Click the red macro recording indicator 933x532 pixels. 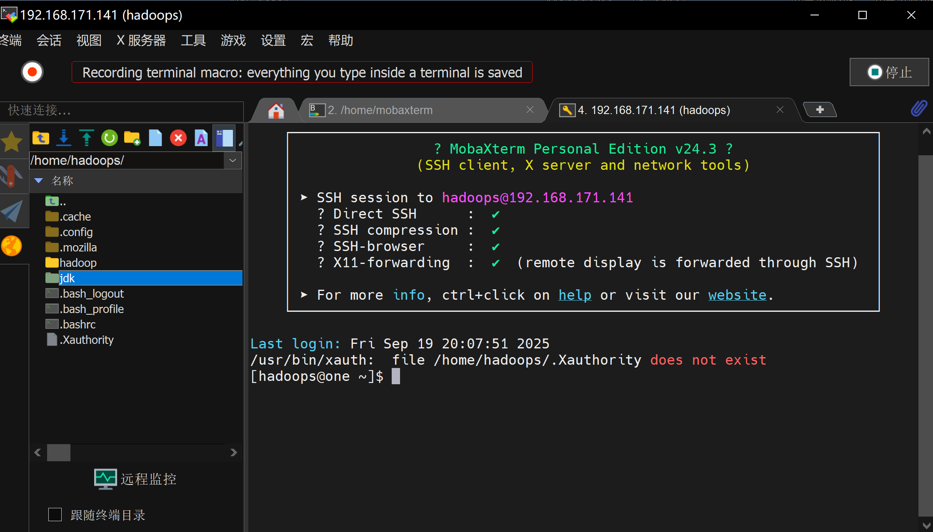point(33,72)
